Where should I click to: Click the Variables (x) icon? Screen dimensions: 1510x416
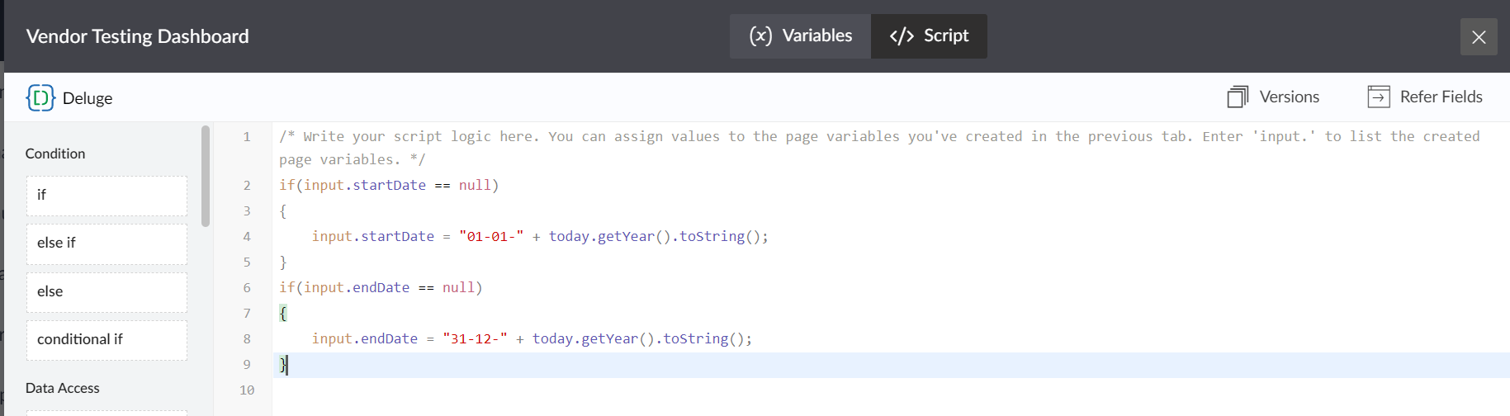pyautogui.click(x=760, y=35)
